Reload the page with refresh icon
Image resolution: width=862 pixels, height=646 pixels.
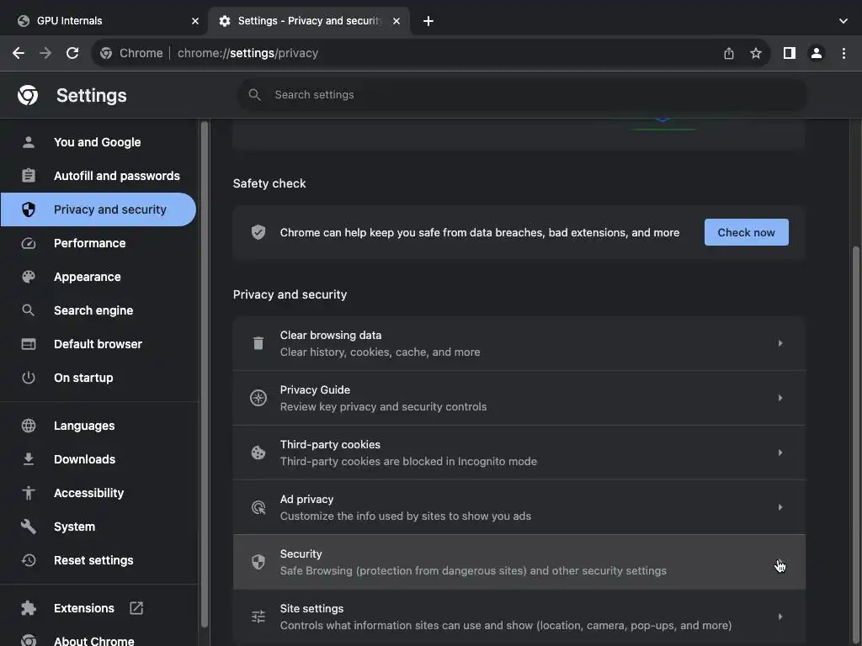pyautogui.click(x=72, y=53)
